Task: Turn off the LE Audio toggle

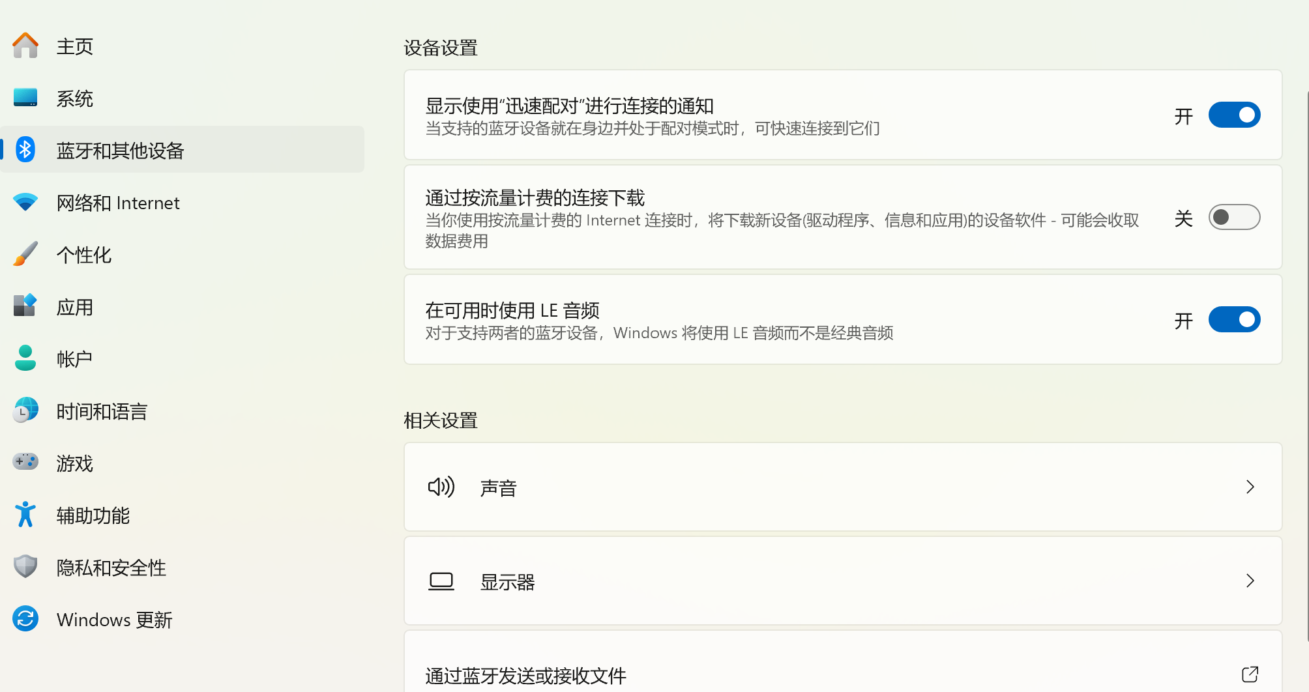Action: coord(1233,320)
